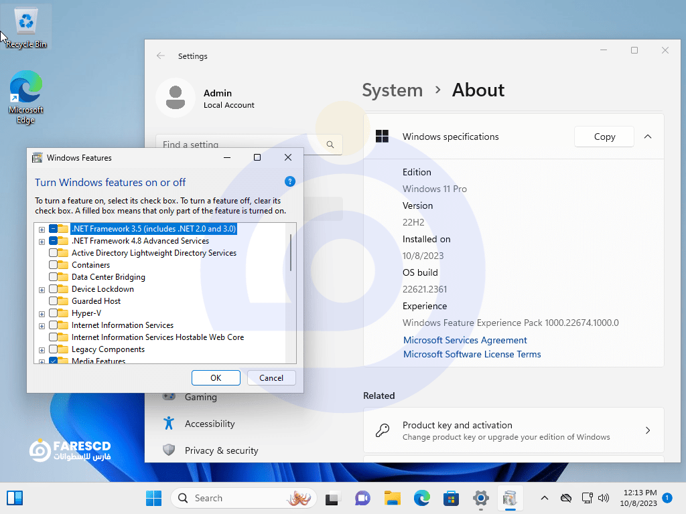The height and width of the screenshot is (514, 686).
Task: Click Cancel in Windows Features dialog
Action: pos(271,377)
